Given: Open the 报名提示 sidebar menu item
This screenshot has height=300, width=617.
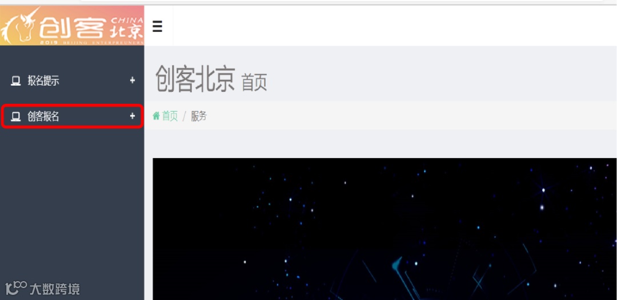Looking at the screenshot, I should [x=72, y=81].
